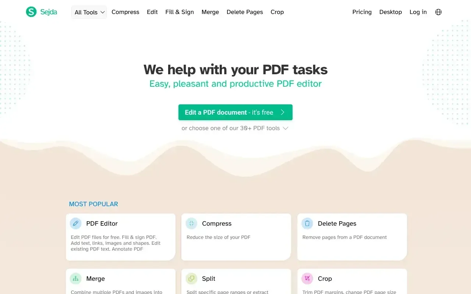
Task: Open Crop from the top navigation
Action: (277, 12)
